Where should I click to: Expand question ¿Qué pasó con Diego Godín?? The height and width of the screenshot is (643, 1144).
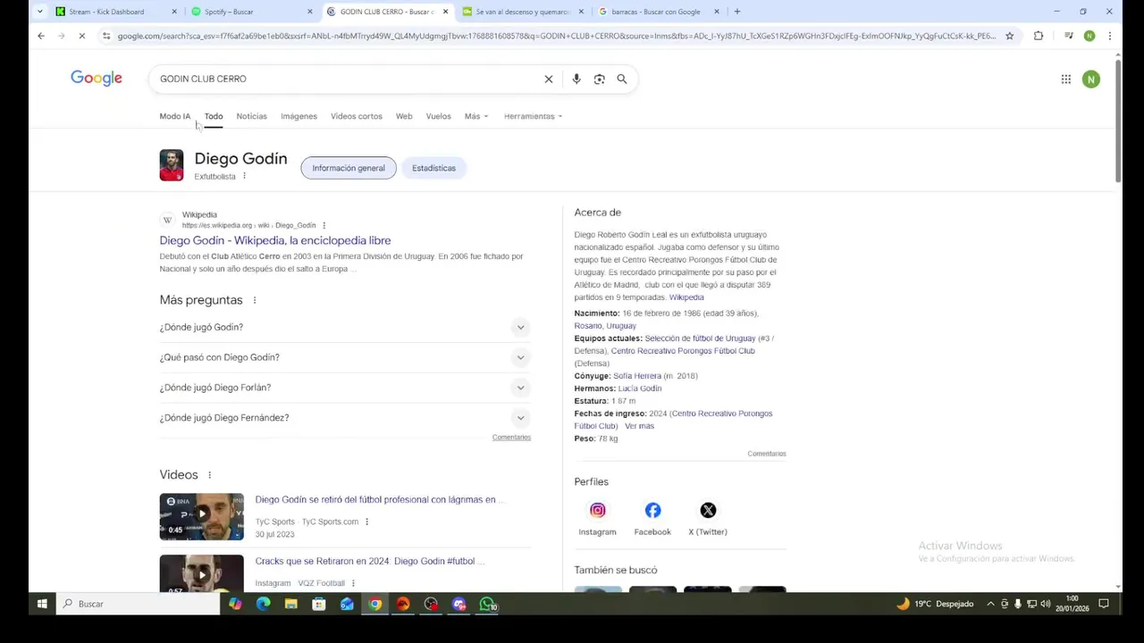[x=345, y=357]
